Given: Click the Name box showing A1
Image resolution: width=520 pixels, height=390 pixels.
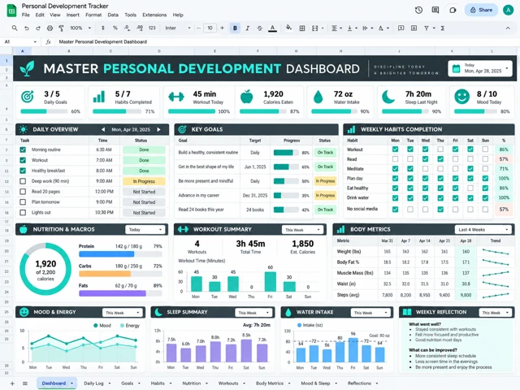Looking at the screenshot, I should 20,41.
